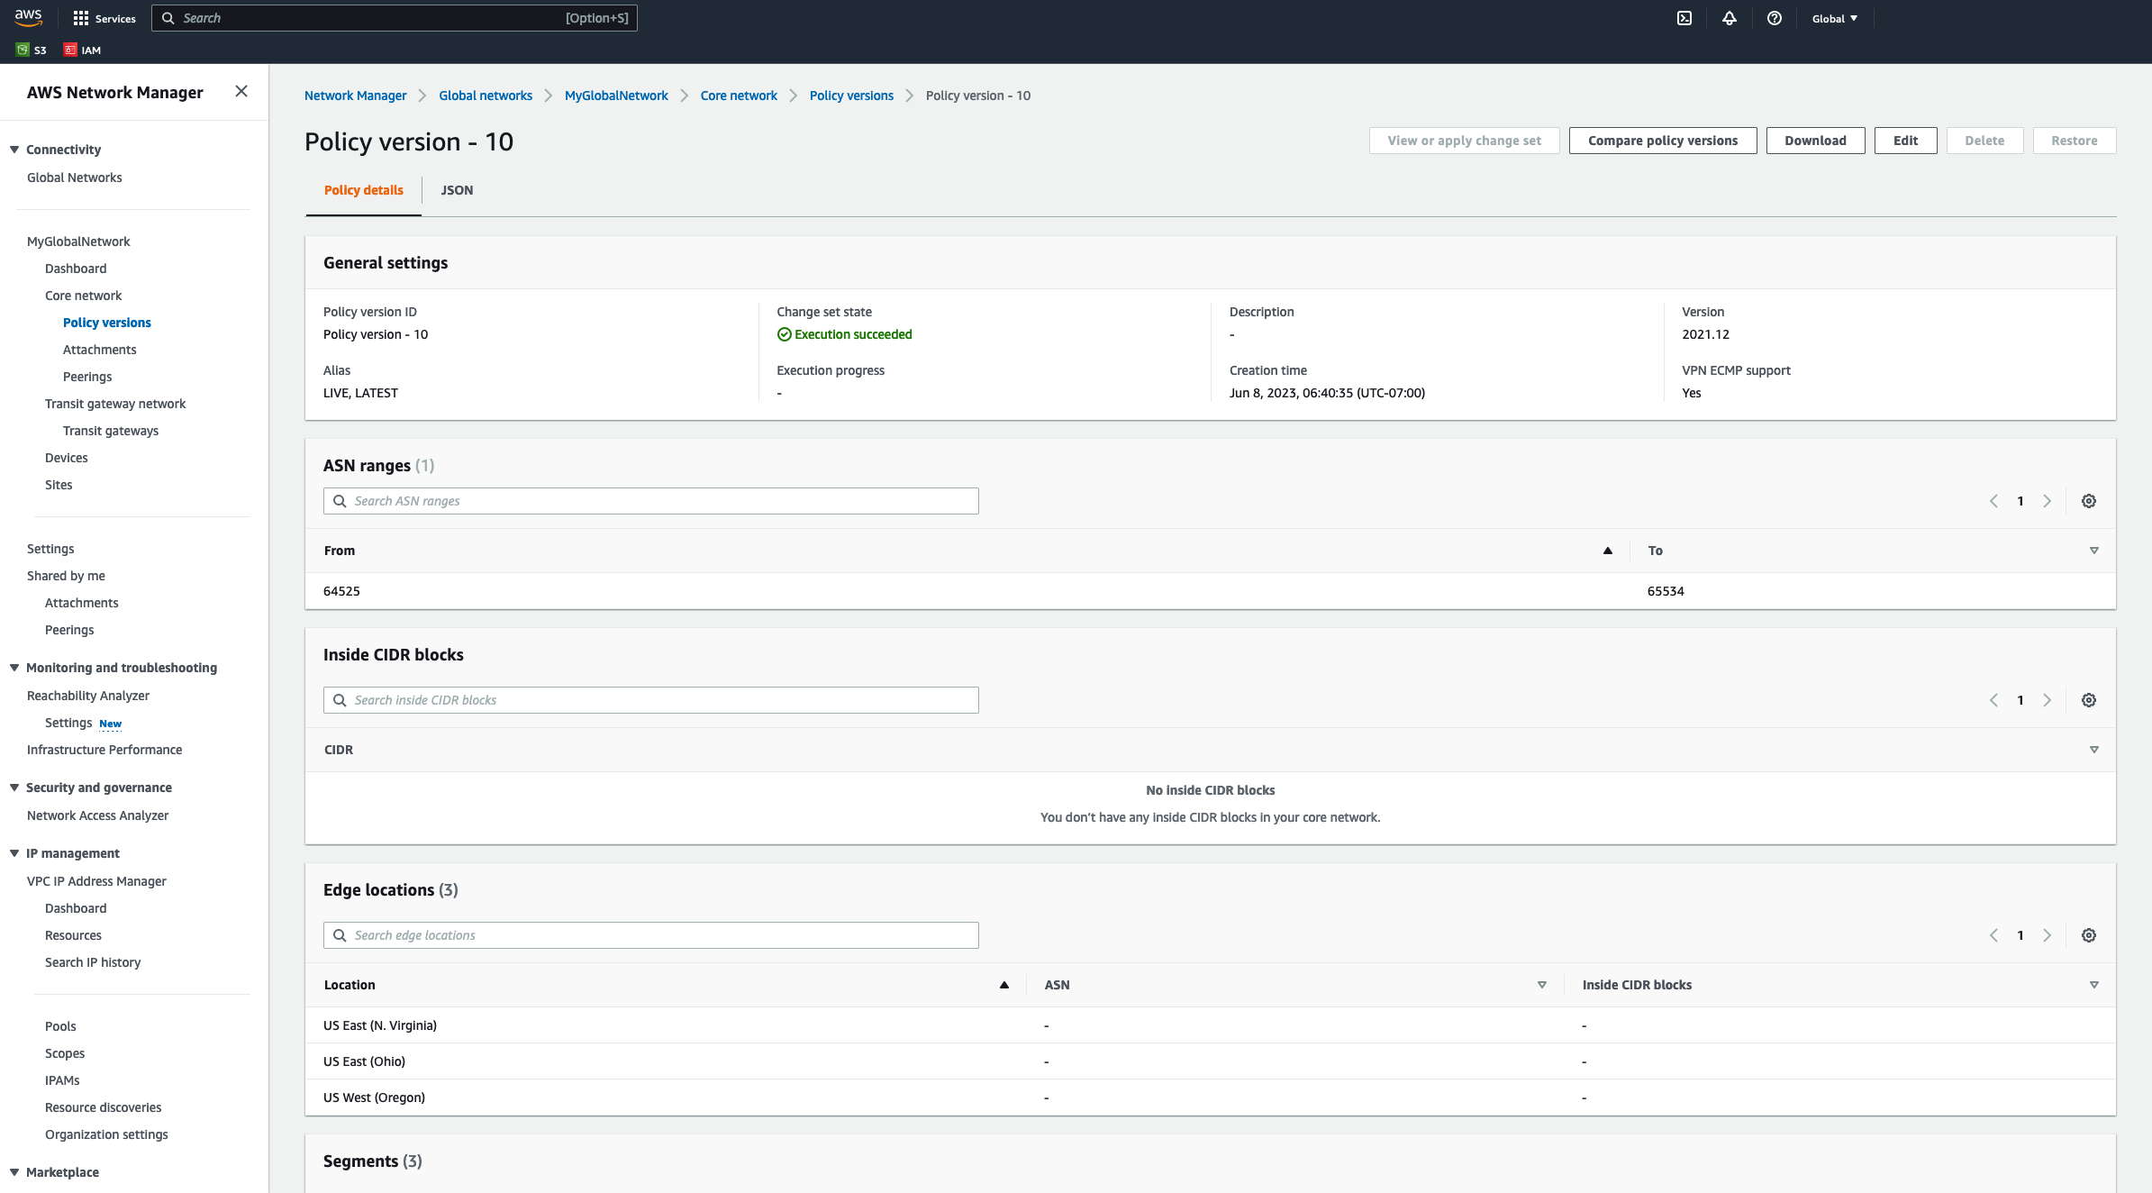Open the help question mark icon
2152x1193 pixels.
[x=1775, y=18]
